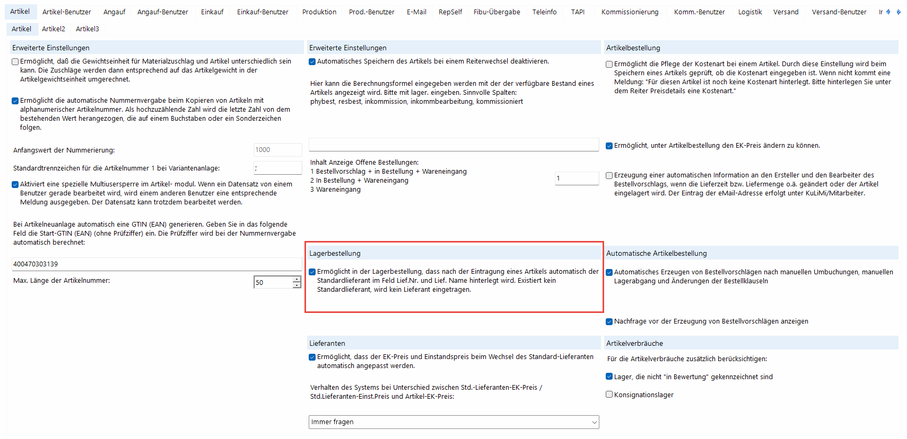Select the Artikel3 sub-tab
Screen dimensions: 907x439
click(88, 29)
